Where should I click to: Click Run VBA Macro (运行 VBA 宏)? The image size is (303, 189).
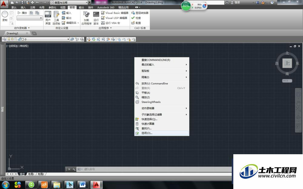tap(111, 23)
